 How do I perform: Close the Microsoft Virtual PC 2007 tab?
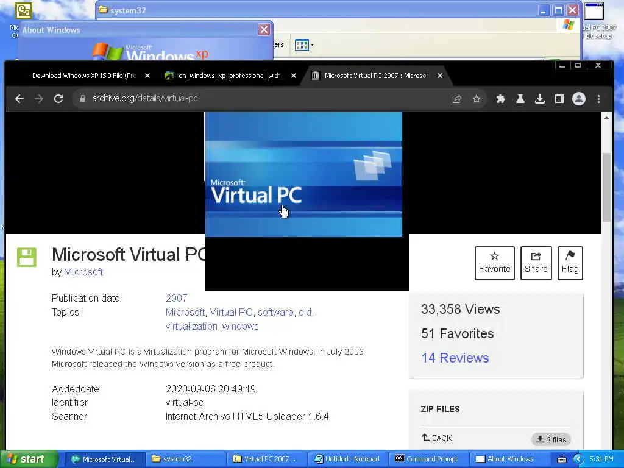[440, 76]
